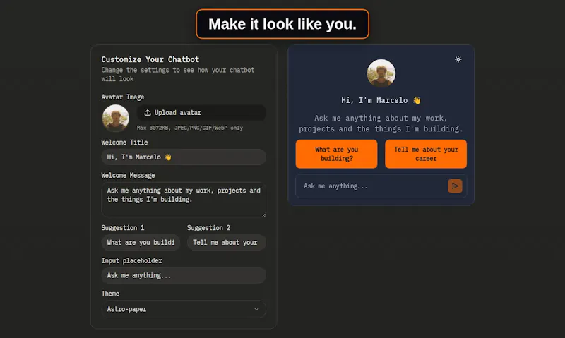Image resolution: width=565 pixels, height=338 pixels.
Task: Open the Theme dropdown showing Astro-paper
Action: pyautogui.click(x=184, y=309)
